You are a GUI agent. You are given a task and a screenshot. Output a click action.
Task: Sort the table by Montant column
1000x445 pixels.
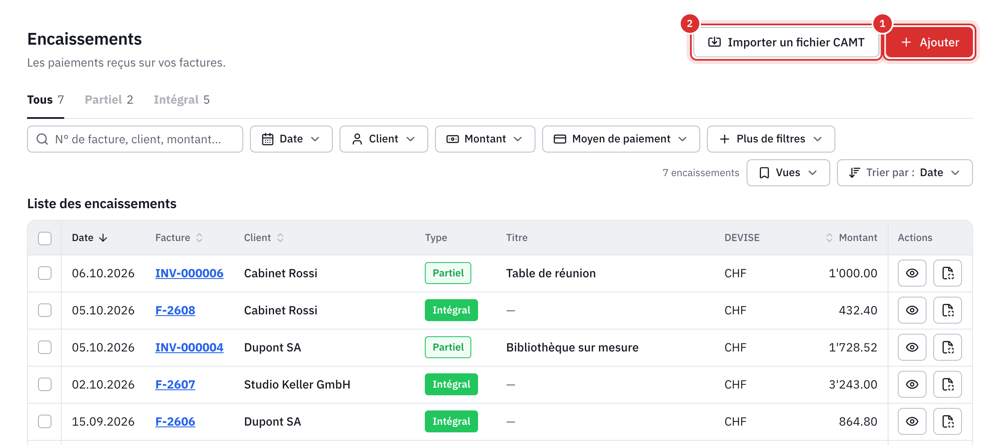click(x=829, y=238)
